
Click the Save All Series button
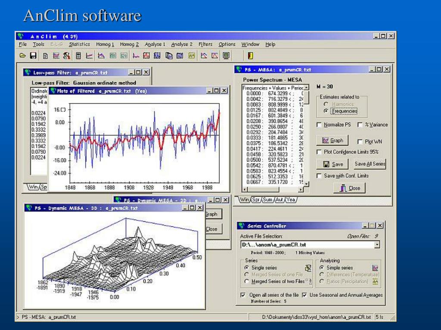click(370, 164)
